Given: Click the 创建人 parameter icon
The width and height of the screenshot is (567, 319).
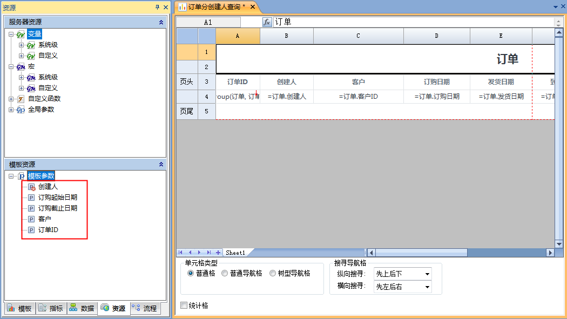Looking at the screenshot, I should pyautogui.click(x=31, y=187).
